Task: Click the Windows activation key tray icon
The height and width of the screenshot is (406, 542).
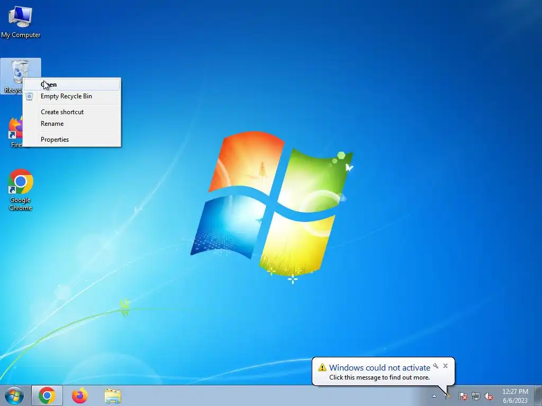Action: pyautogui.click(x=448, y=395)
